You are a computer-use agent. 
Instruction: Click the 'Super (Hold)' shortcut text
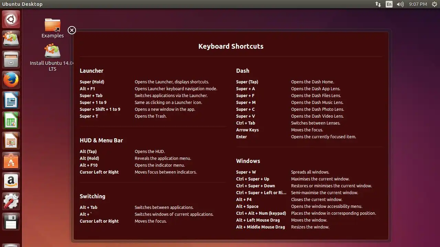92,82
